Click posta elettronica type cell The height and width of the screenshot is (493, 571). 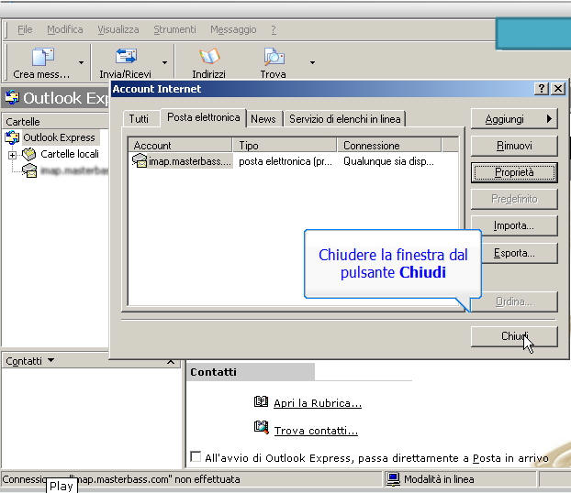[x=285, y=161]
